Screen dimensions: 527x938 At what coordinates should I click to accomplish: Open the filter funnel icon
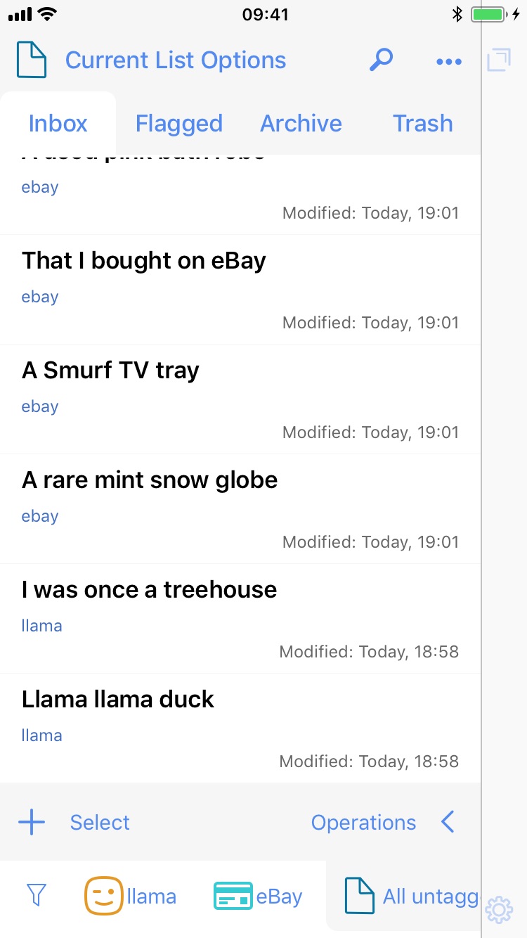[36, 895]
